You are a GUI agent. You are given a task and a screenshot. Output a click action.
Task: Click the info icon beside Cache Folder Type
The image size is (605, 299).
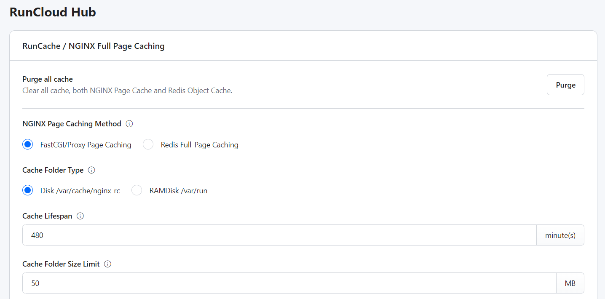tap(91, 170)
